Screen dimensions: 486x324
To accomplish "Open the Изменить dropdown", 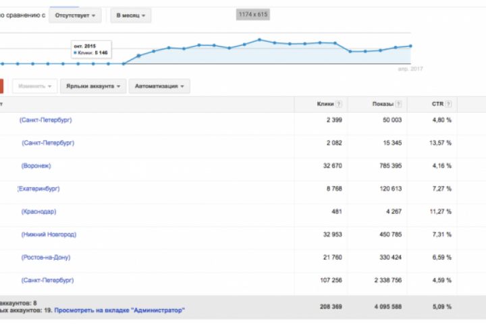I will pos(34,86).
